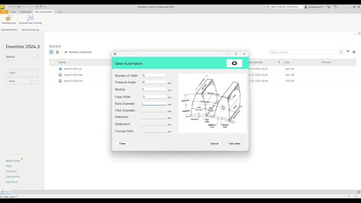Click the Calculate button

tap(234, 144)
